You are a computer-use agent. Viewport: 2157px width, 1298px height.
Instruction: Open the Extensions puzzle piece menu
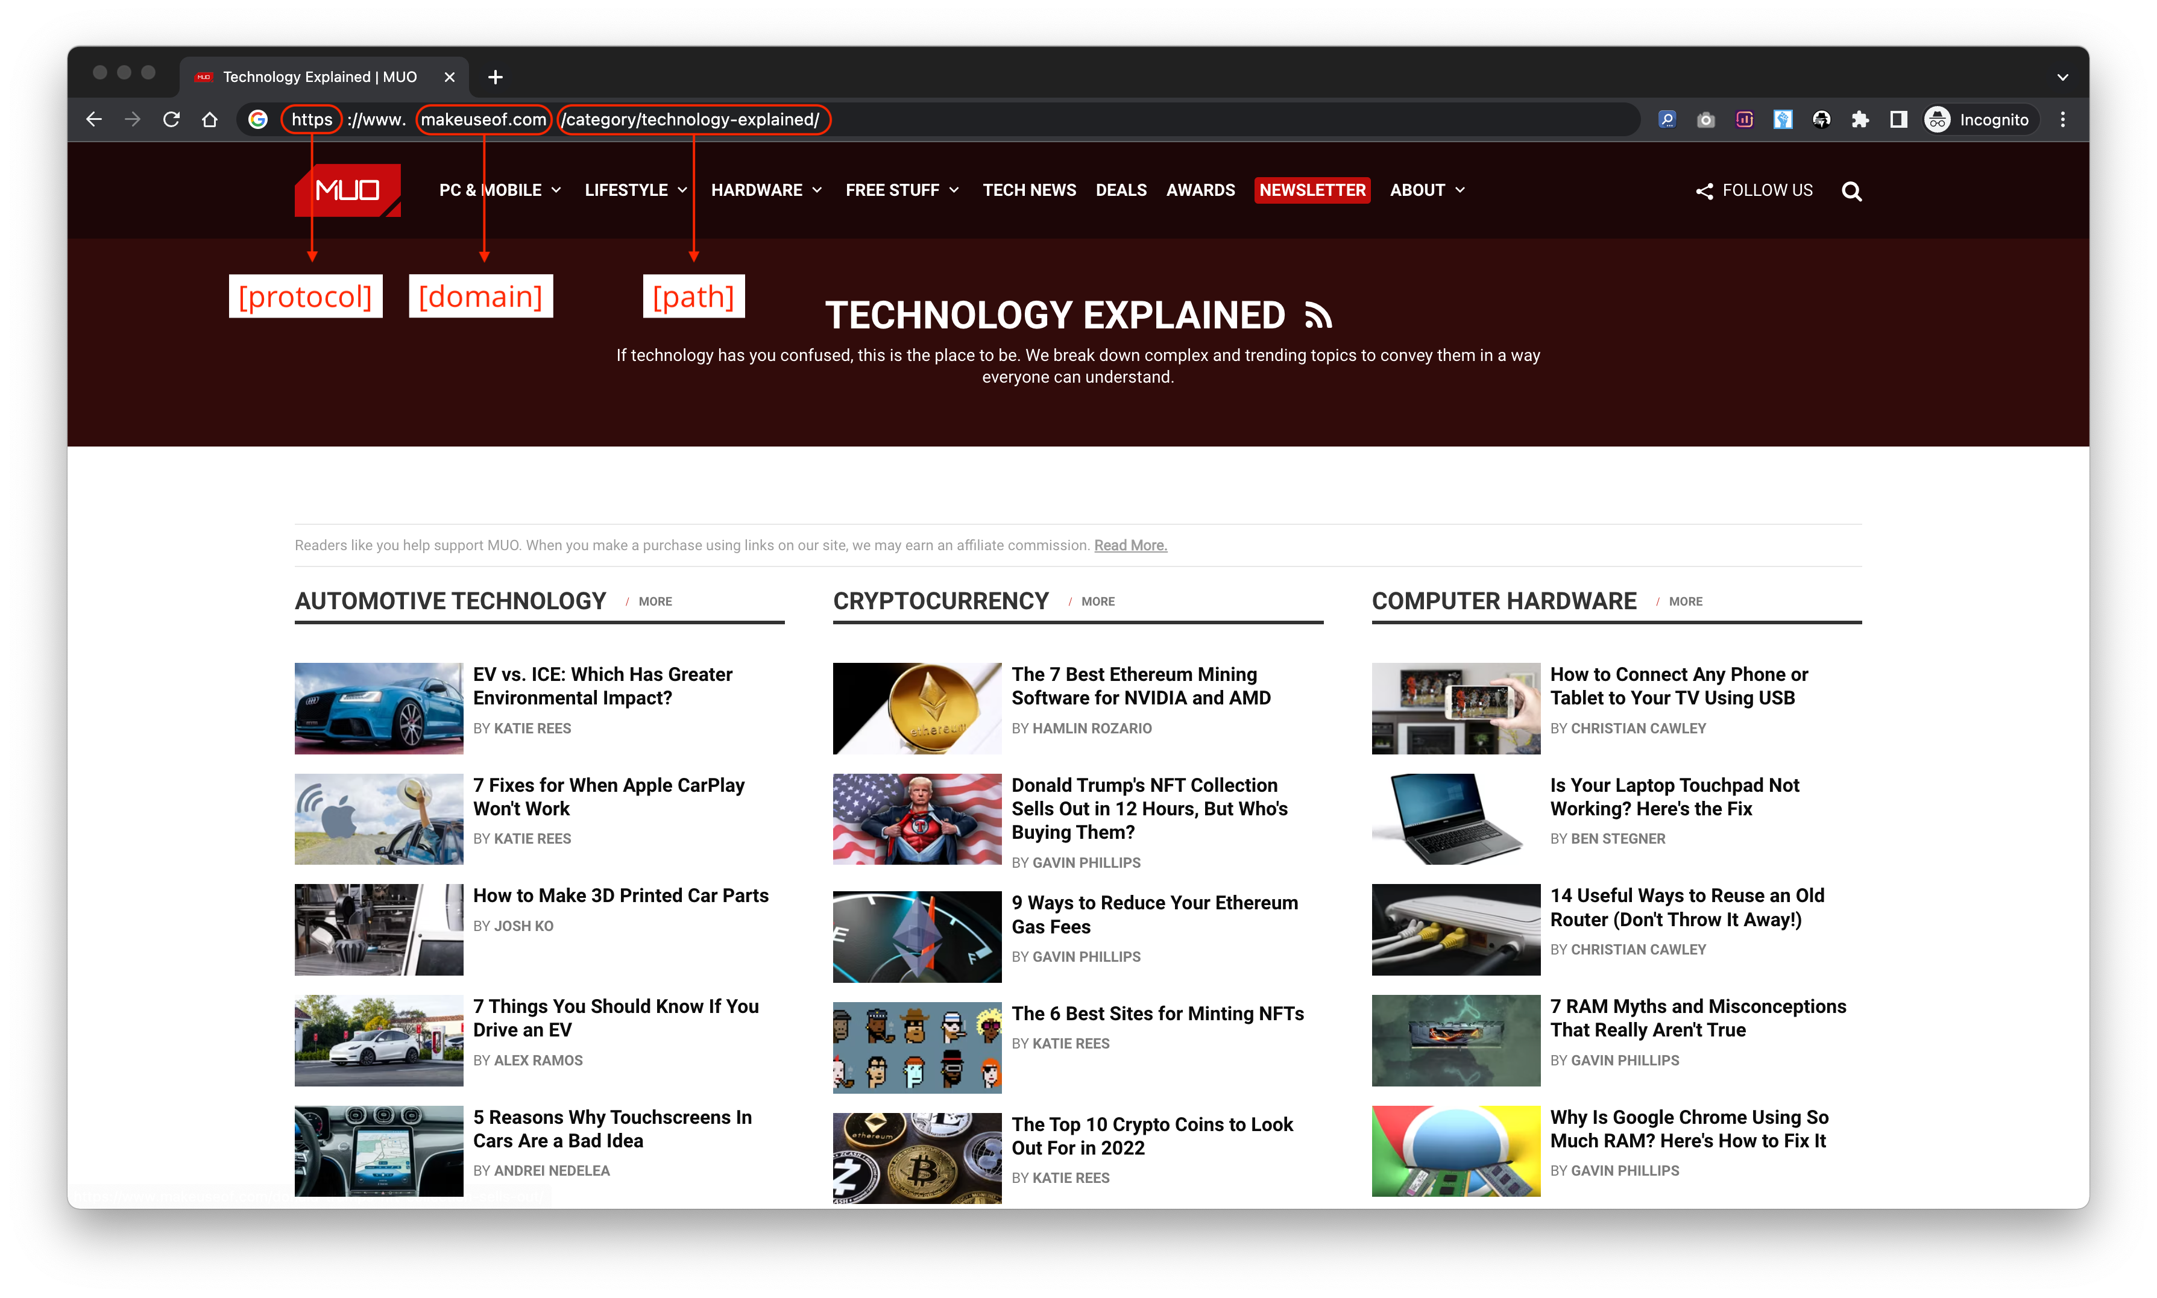point(1859,119)
